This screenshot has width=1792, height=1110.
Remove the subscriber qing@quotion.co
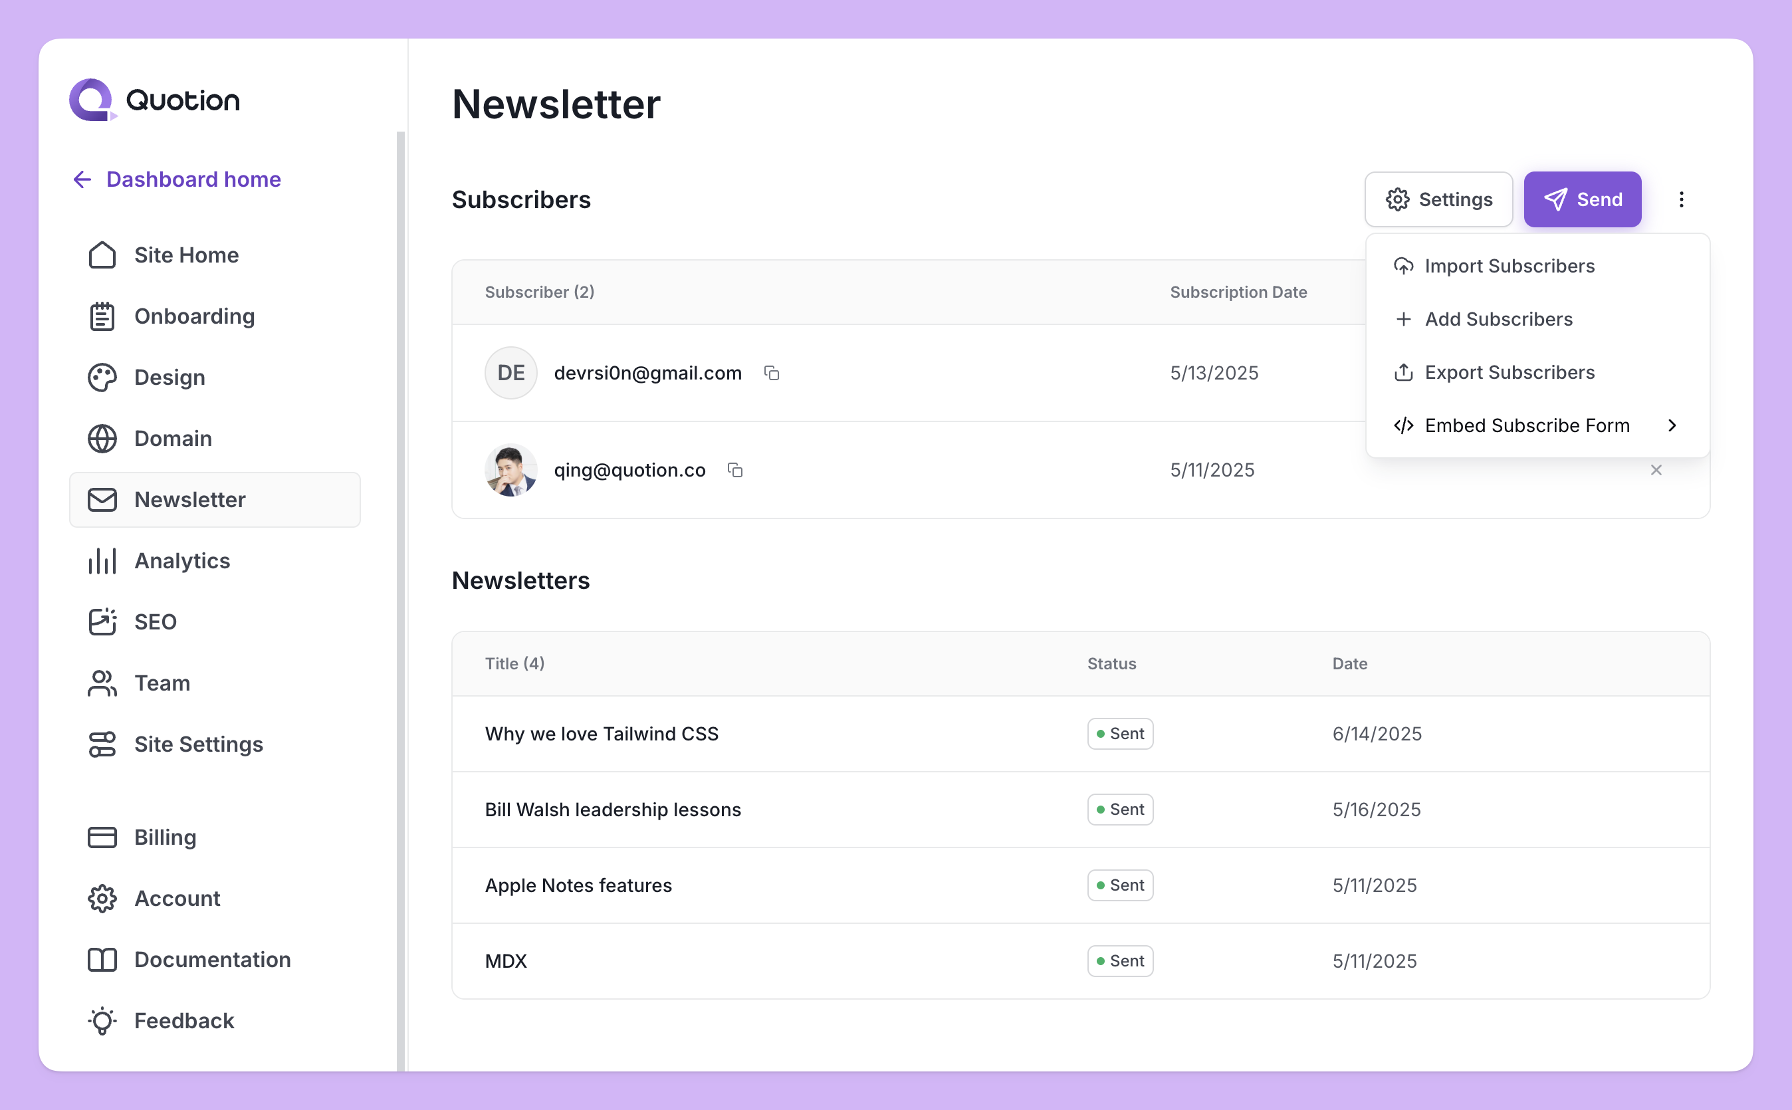1656,470
